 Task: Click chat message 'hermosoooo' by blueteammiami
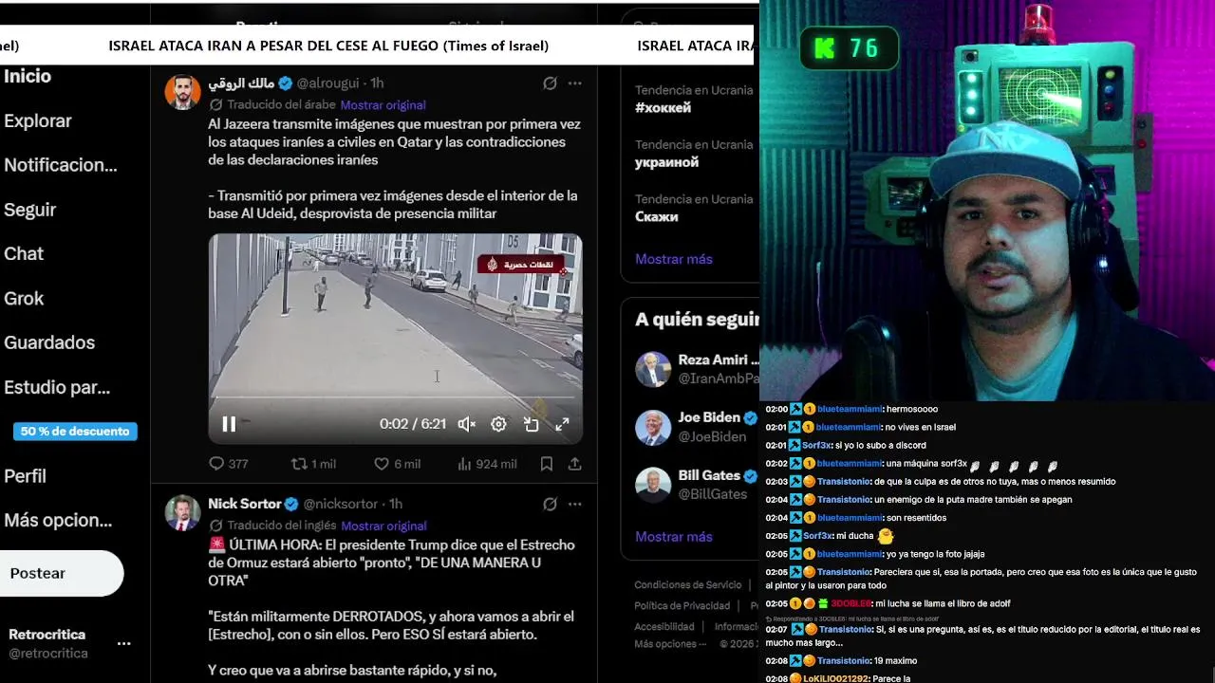click(x=912, y=409)
